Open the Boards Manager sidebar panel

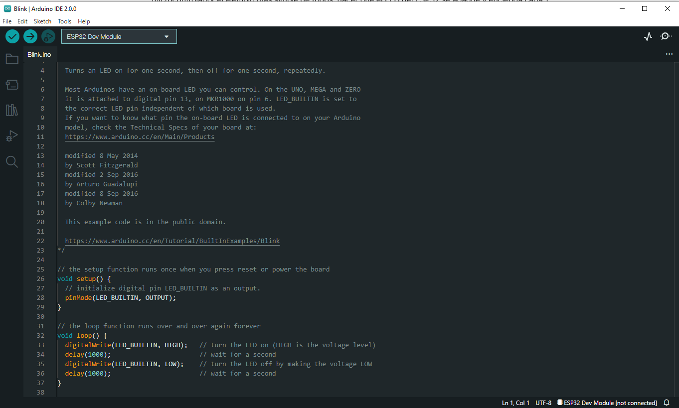coord(12,85)
